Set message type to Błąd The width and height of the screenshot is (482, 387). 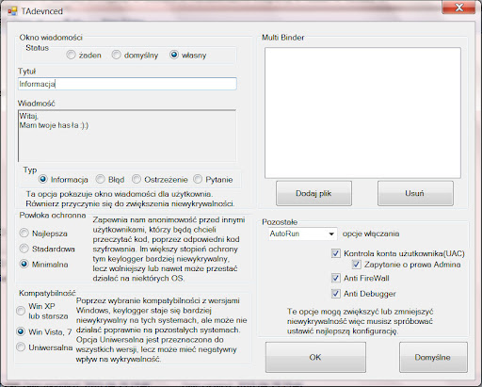[x=100, y=179]
